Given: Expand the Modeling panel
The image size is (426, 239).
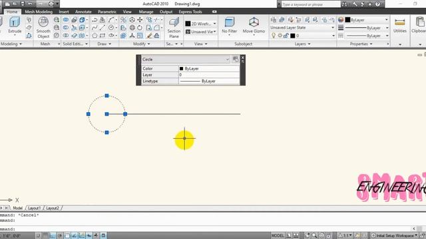Looking at the screenshot, I should click(11, 44).
